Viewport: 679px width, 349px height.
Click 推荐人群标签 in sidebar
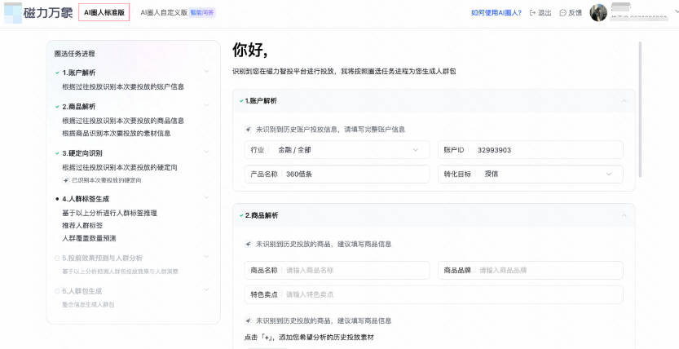[x=82, y=226]
